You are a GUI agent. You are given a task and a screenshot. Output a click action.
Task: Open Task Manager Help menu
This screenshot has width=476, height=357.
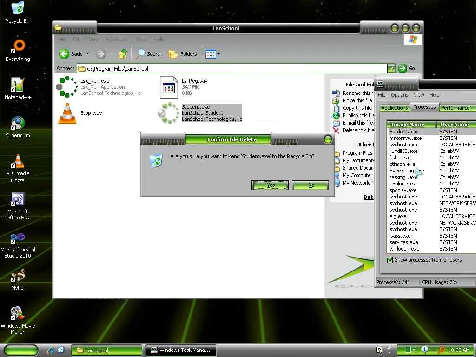435,95
